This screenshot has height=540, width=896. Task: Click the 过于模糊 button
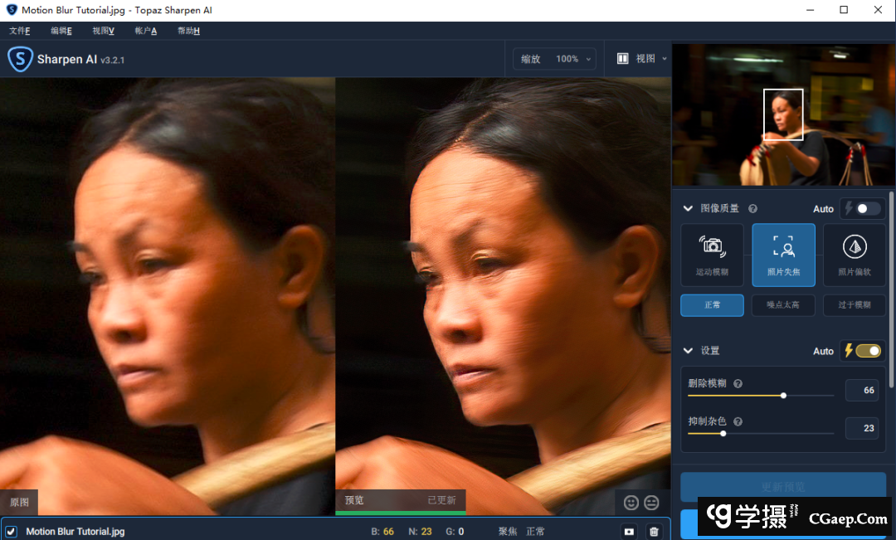855,305
